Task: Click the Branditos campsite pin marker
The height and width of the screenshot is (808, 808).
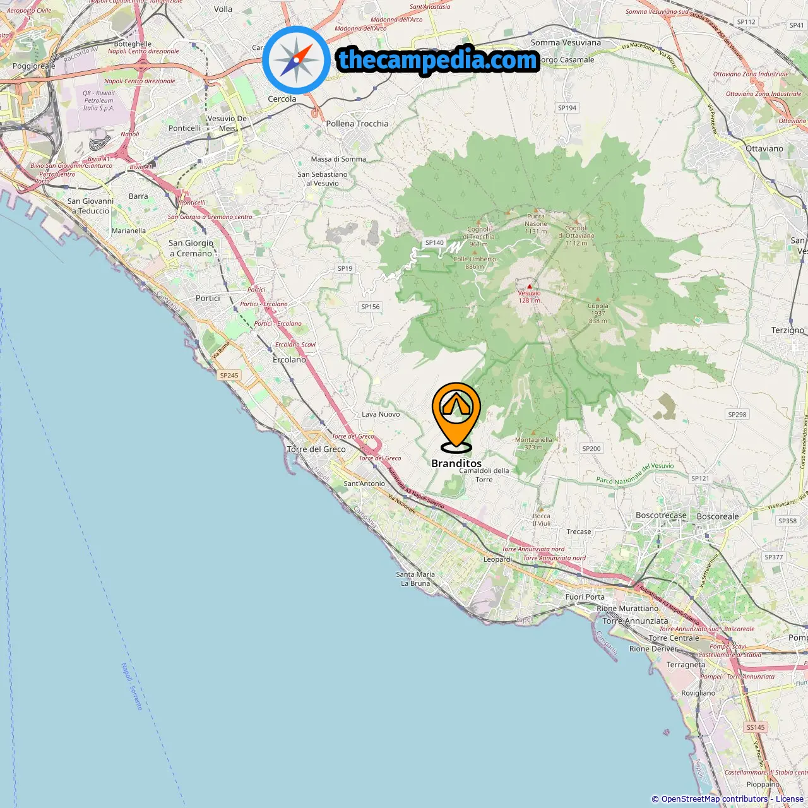Action: (x=456, y=417)
